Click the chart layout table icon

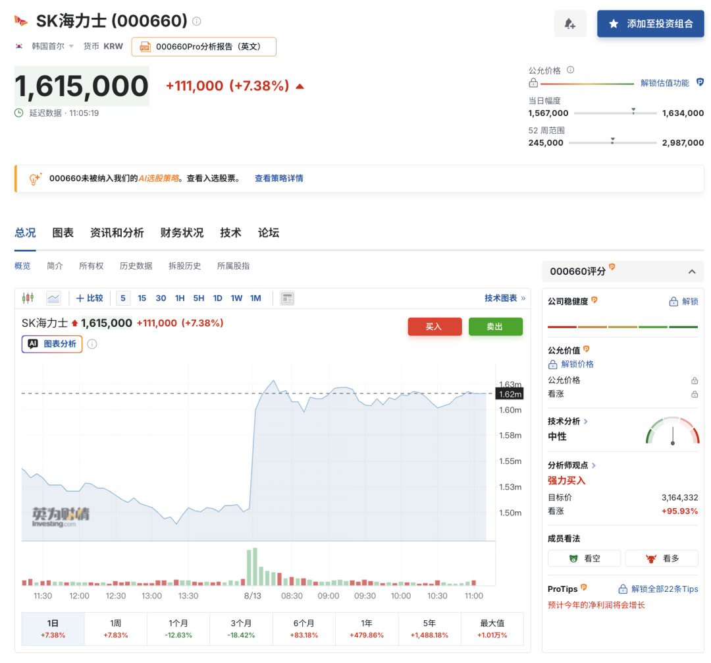[287, 298]
